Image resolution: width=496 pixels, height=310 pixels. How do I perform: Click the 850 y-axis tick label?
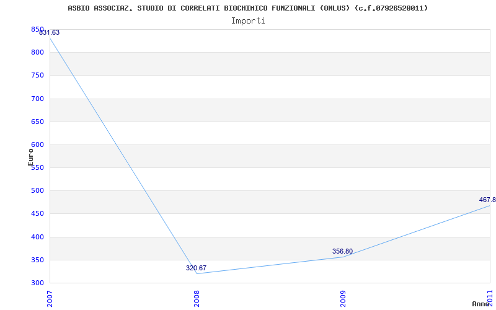[37, 29]
